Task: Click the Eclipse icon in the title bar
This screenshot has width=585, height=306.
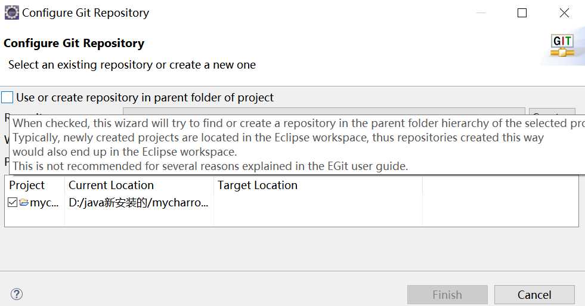Action: coord(11,13)
